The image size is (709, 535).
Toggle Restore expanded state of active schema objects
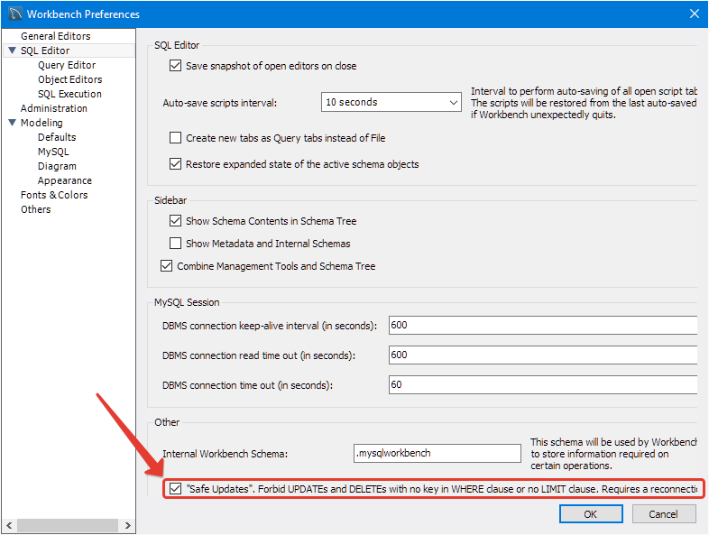pos(175,163)
